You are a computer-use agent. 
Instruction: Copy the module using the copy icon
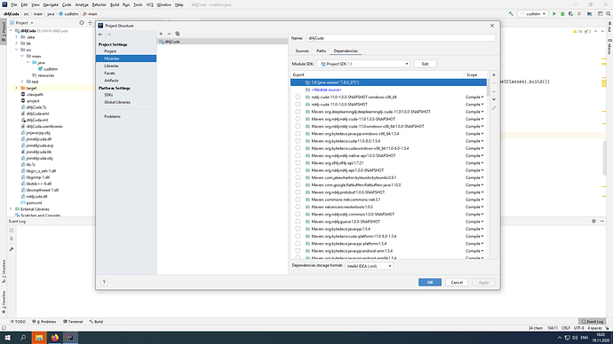(x=178, y=34)
